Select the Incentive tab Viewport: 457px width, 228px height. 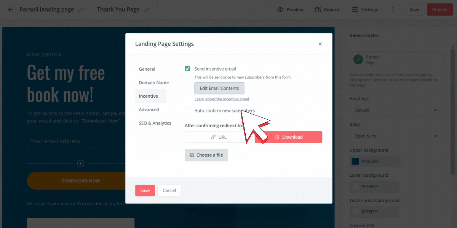click(x=151, y=96)
